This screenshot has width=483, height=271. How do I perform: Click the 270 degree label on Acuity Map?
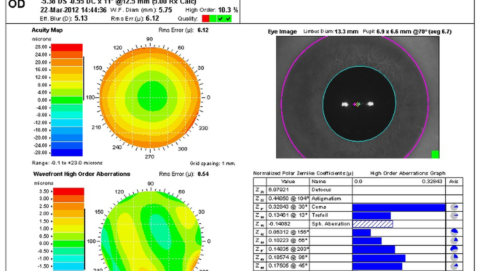[149, 157]
